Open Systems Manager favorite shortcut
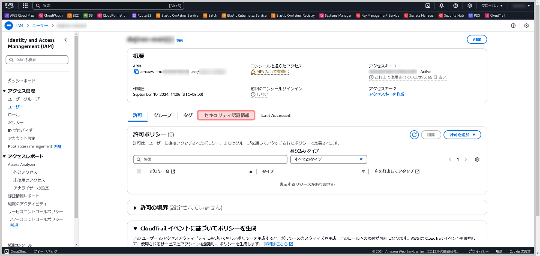The image size is (540, 256). (x=335, y=16)
